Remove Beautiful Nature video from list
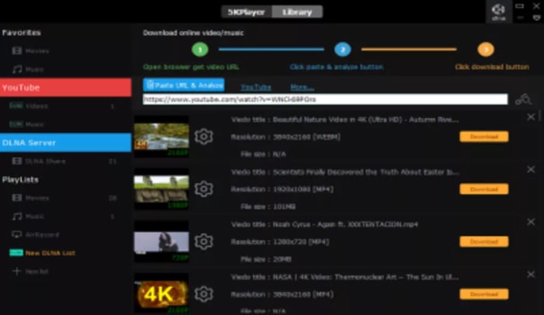Screen dimensions: 544x315 click(x=531, y=116)
